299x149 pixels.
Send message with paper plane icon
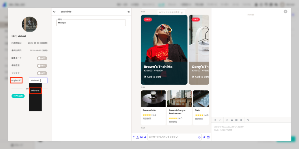pyautogui.click(x=204, y=137)
